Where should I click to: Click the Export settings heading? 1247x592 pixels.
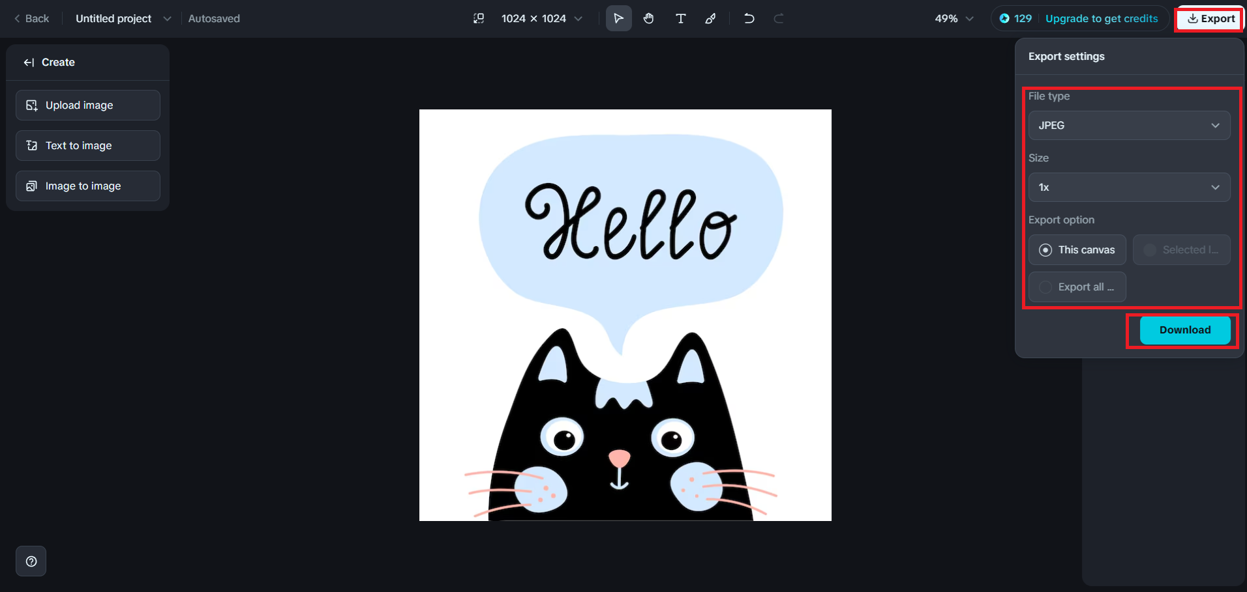coord(1066,56)
